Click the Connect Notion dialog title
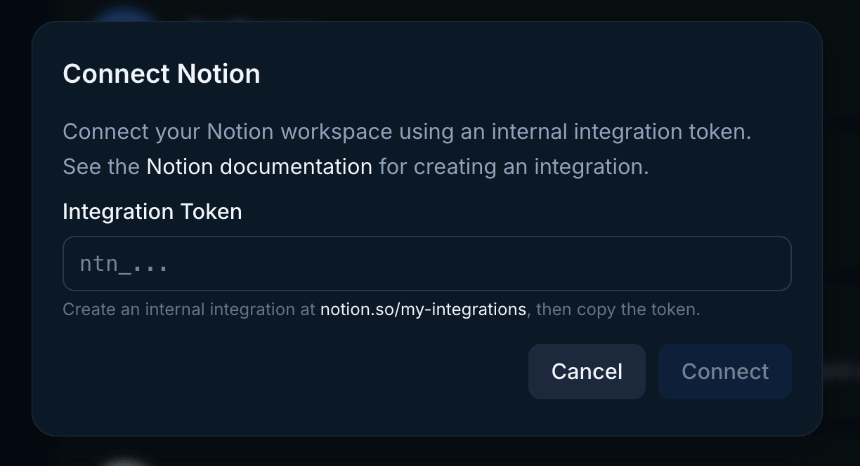This screenshot has width=860, height=466. coord(161,73)
